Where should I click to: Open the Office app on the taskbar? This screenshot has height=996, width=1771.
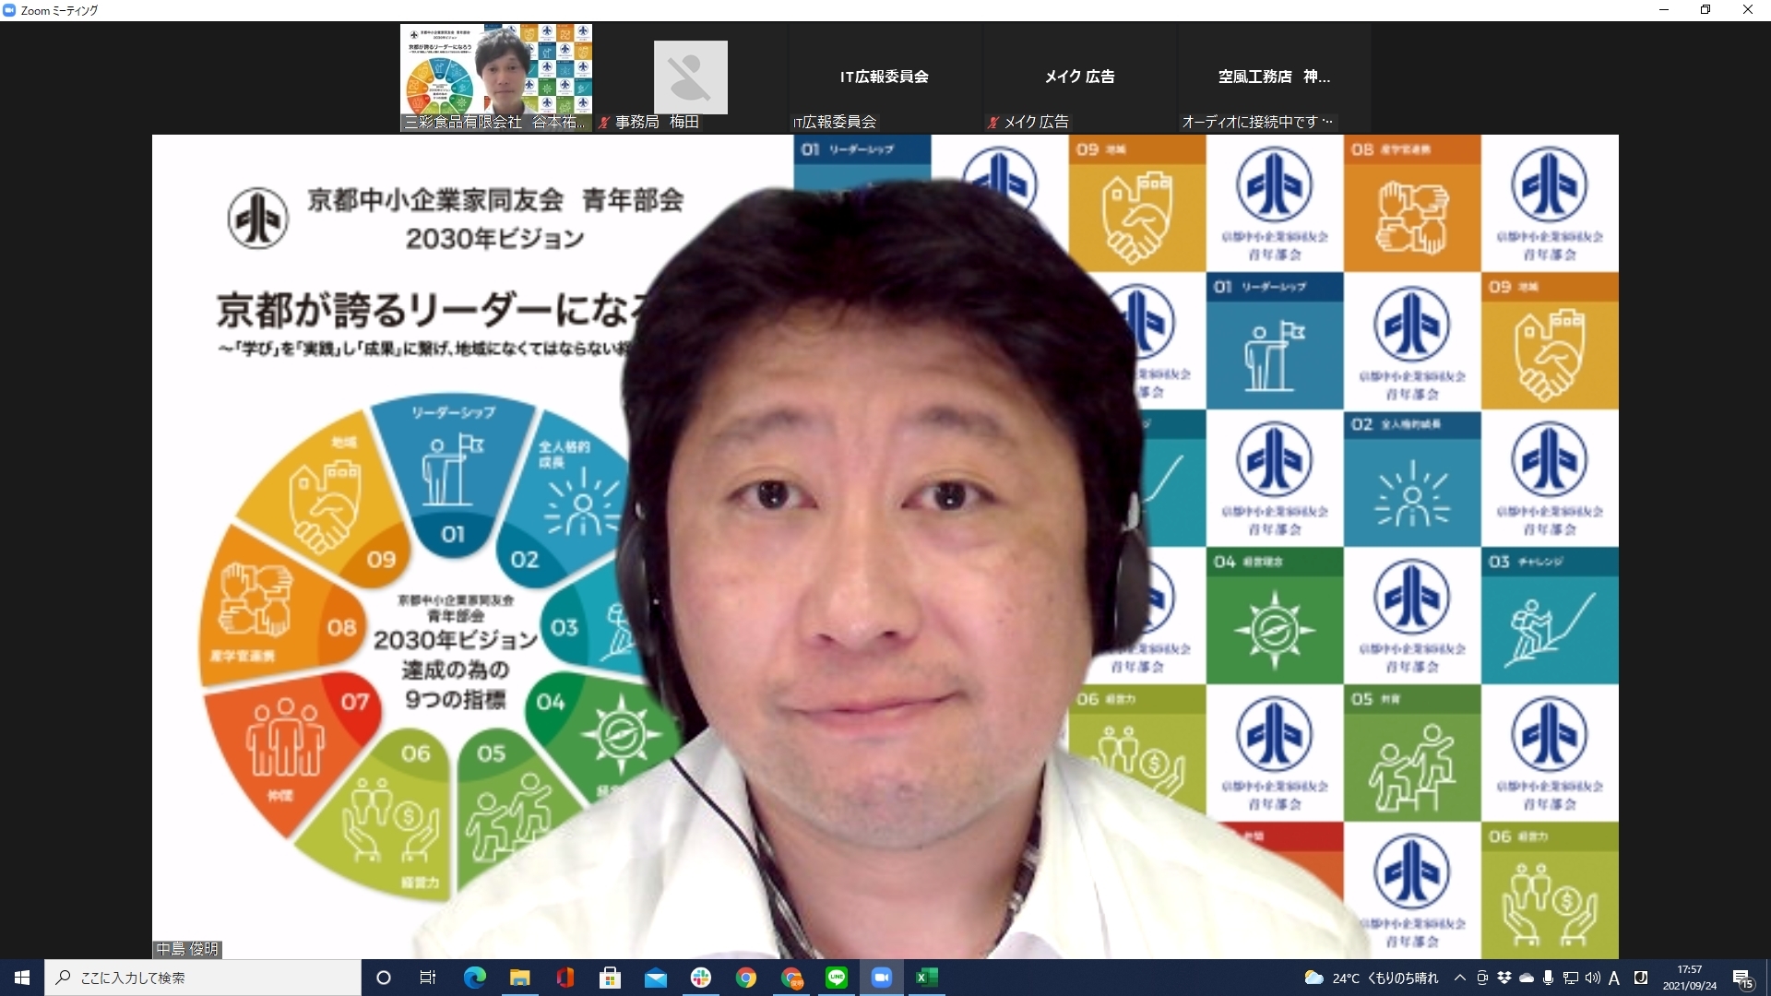coord(565,978)
